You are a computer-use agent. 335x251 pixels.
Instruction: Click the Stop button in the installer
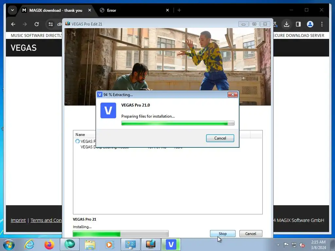click(x=222, y=233)
